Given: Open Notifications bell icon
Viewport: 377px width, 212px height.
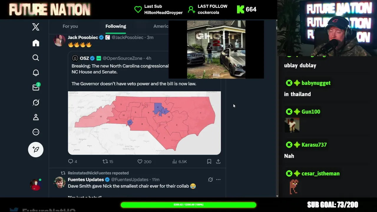Looking at the screenshot, I should [x=36, y=73].
